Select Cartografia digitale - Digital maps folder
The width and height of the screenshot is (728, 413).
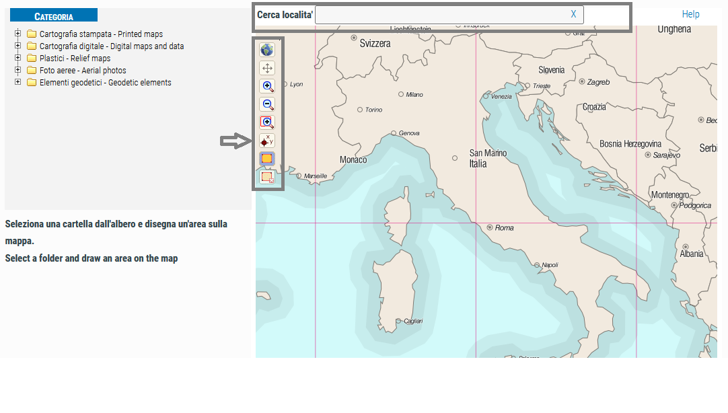pos(111,46)
